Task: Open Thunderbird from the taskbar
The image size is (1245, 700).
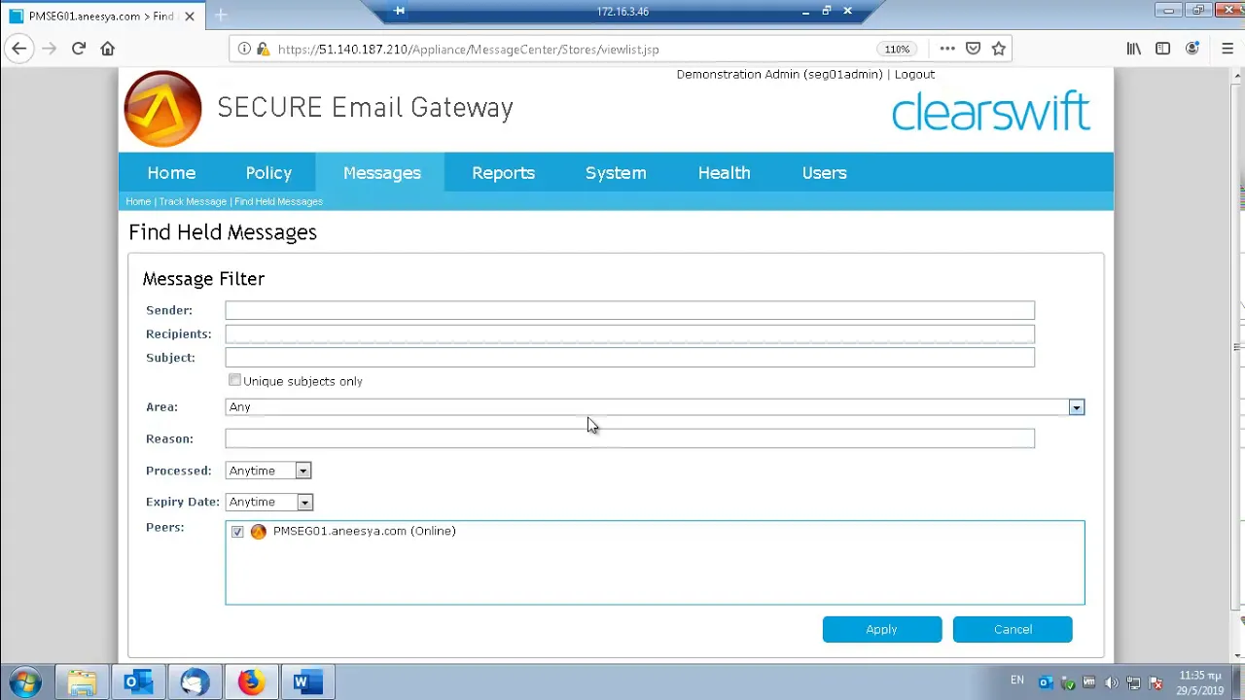Action: [195, 682]
